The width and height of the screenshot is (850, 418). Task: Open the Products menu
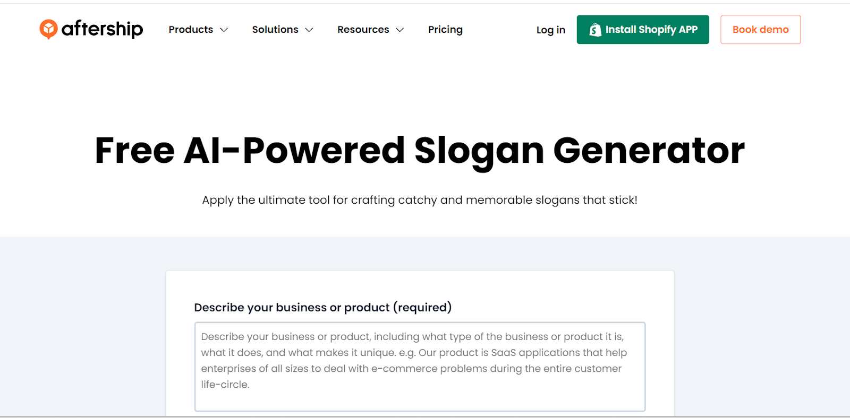point(198,30)
